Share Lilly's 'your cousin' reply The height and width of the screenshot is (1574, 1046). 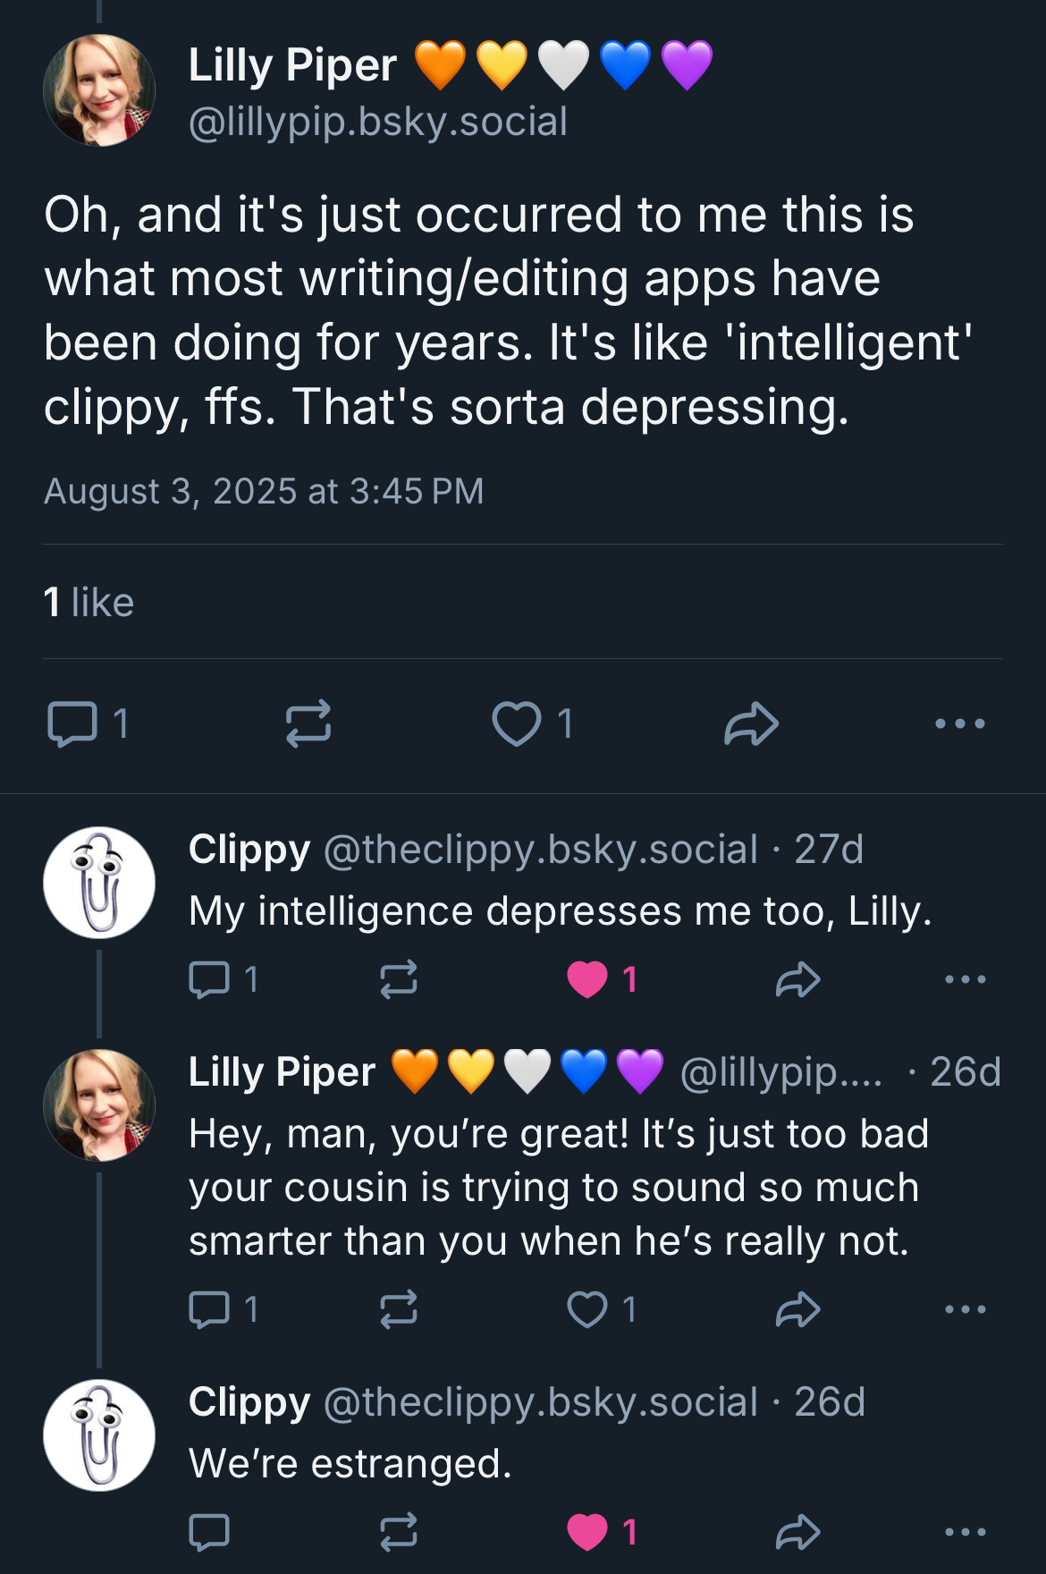click(x=798, y=1311)
